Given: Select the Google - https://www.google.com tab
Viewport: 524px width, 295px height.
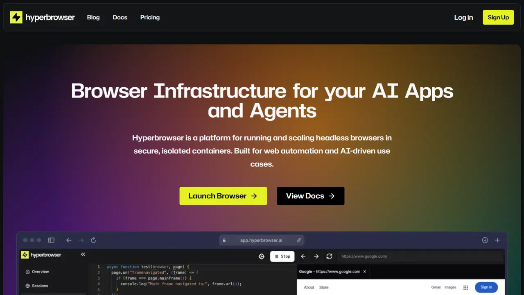Looking at the screenshot, I should 330,271.
